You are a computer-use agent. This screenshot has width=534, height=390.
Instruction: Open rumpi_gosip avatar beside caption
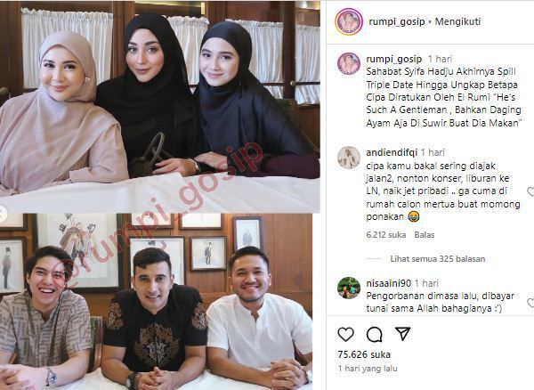[x=349, y=64]
